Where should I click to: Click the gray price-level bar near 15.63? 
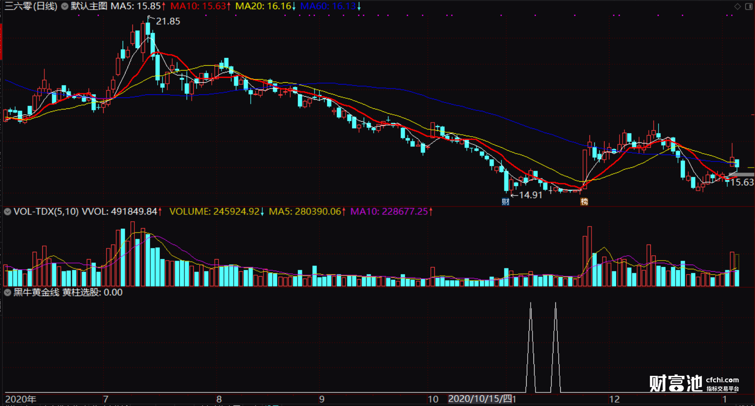click(x=741, y=175)
